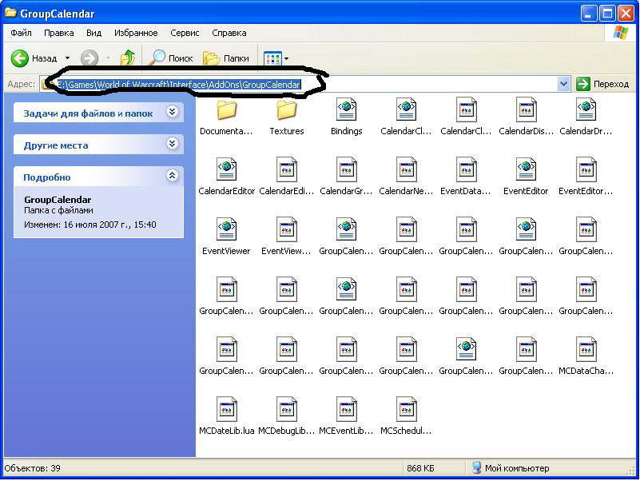Open the Назад history dropdown arrow
This screenshot has height=481, width=640.
click(67, 58)
